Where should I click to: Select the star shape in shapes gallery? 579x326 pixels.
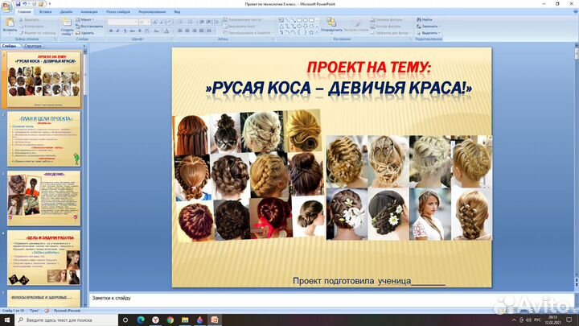click(x=311, y=32)
